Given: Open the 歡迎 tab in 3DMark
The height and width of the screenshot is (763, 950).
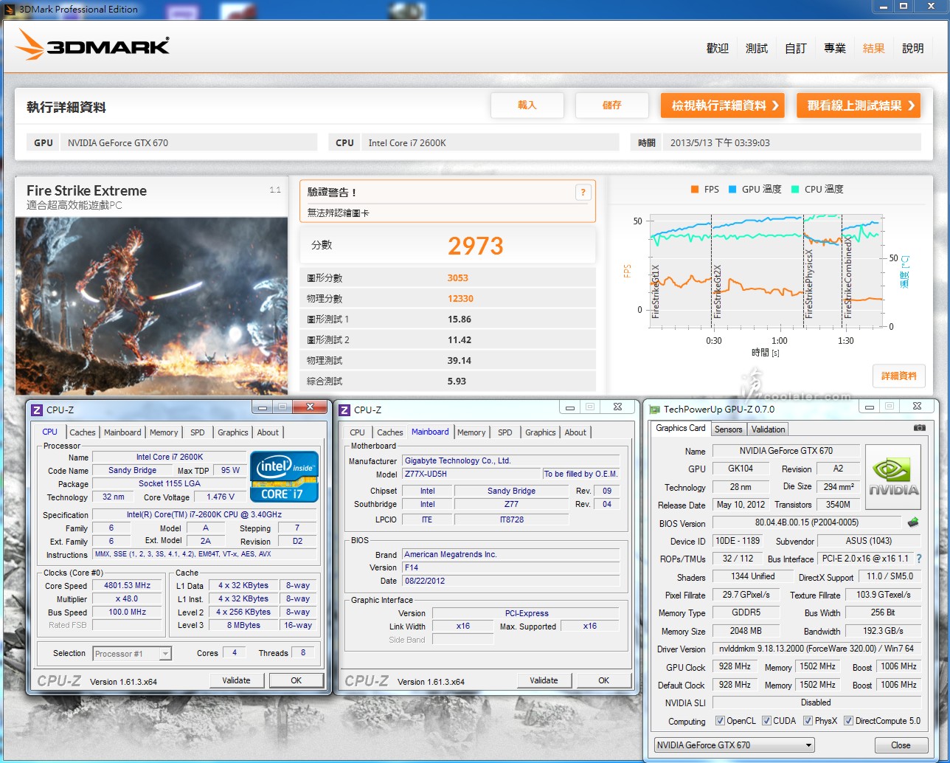Looking at the screenshot, I should 718,48.
